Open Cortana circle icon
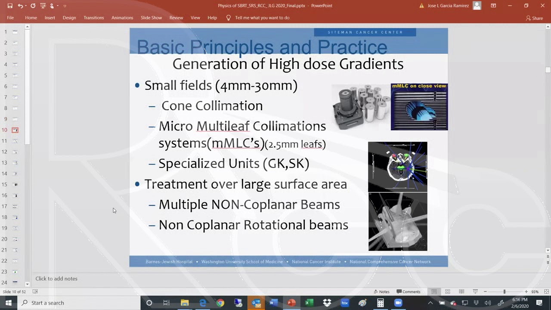This screenshot has height=310, width=551. coord(149,303)
